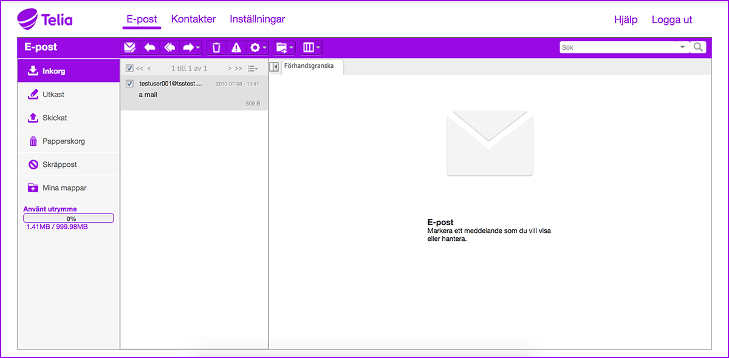Viewport: 729px width, 358px height.
Task: Click the Logga ut link
Action: [671, 20]
